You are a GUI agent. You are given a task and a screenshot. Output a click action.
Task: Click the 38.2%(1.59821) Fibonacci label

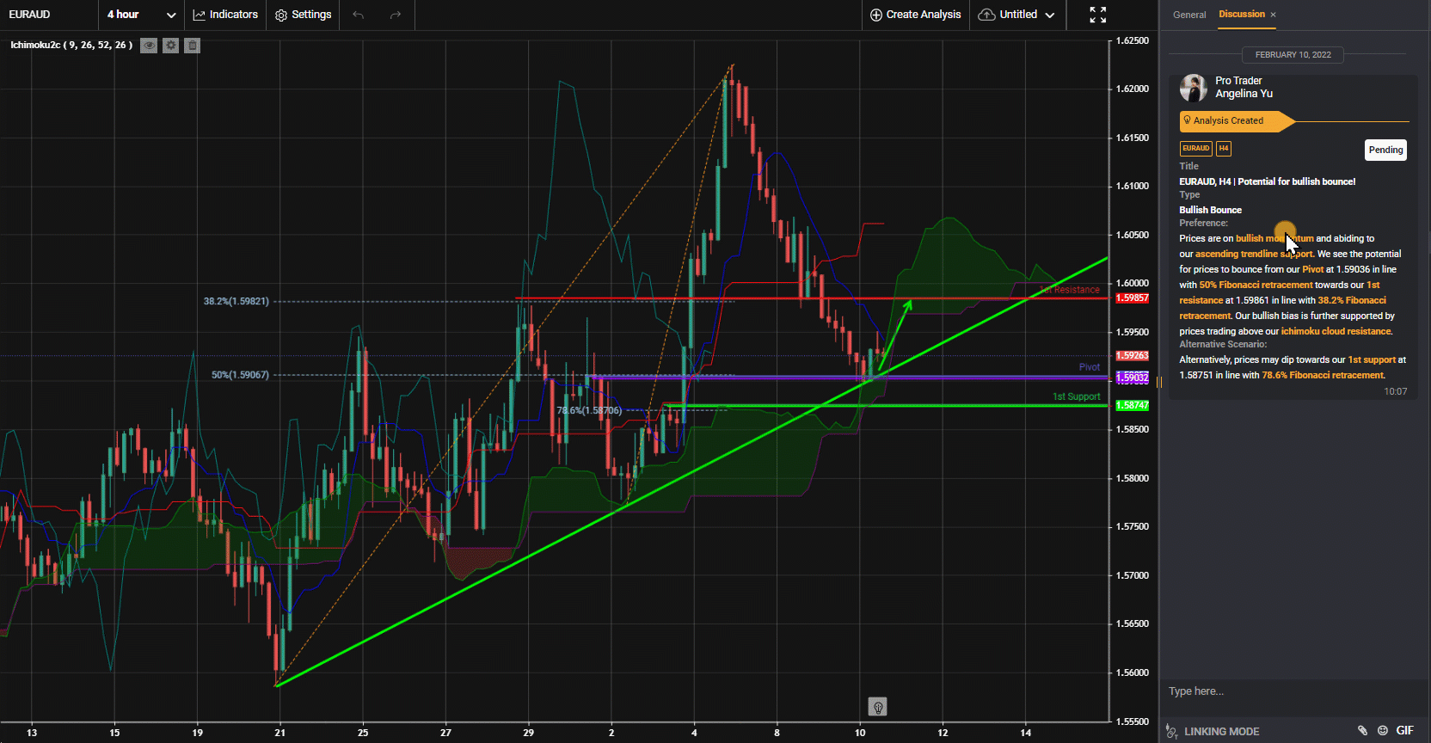(236, 301)
